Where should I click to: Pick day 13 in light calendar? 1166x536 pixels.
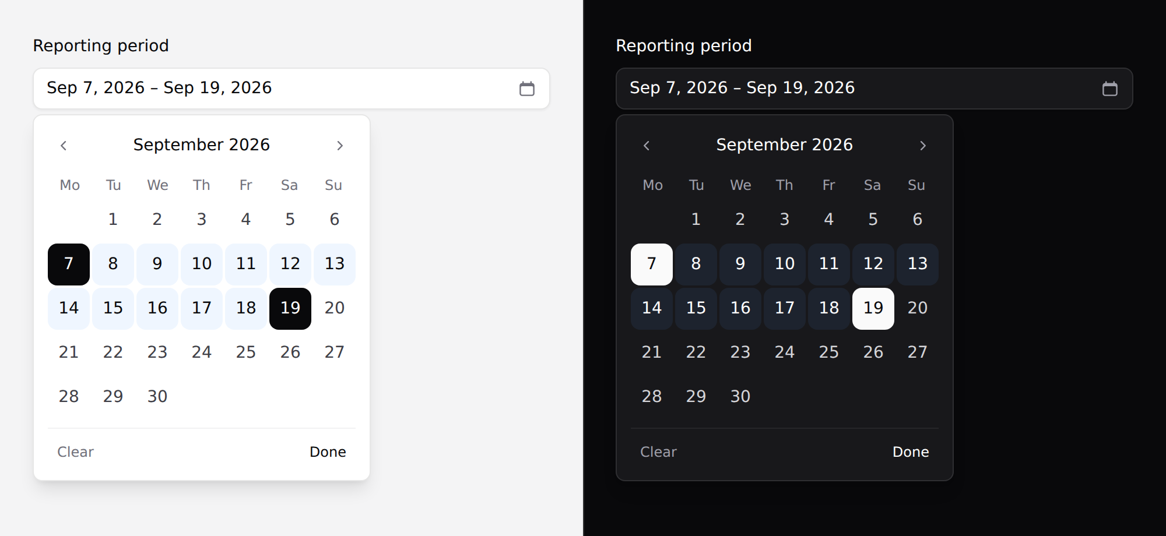coord(335,265)
